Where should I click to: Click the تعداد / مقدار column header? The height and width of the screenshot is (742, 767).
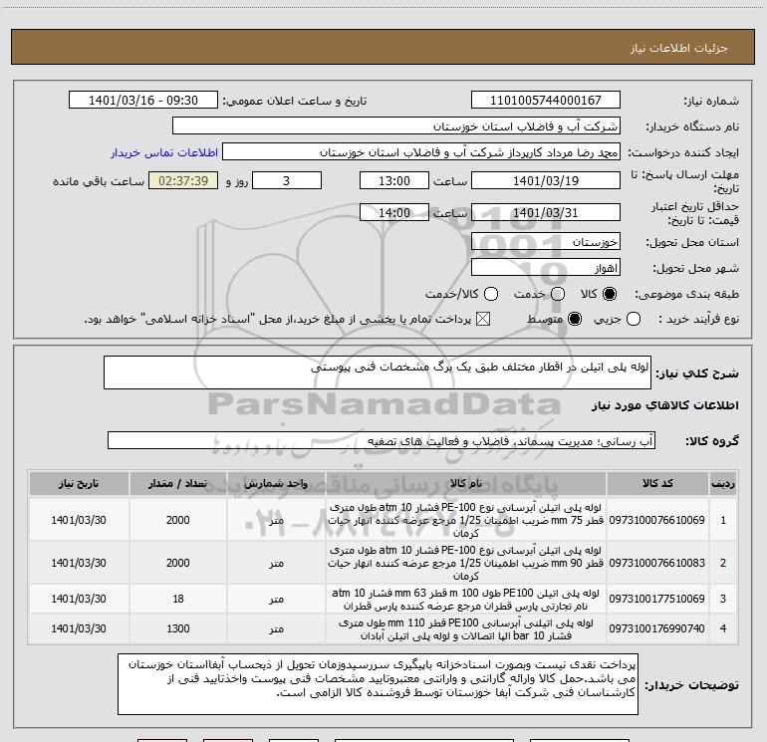point(178,484)
